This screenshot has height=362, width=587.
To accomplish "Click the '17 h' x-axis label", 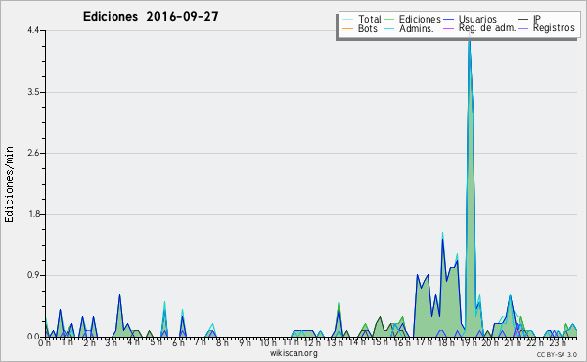I will point(424,342).
